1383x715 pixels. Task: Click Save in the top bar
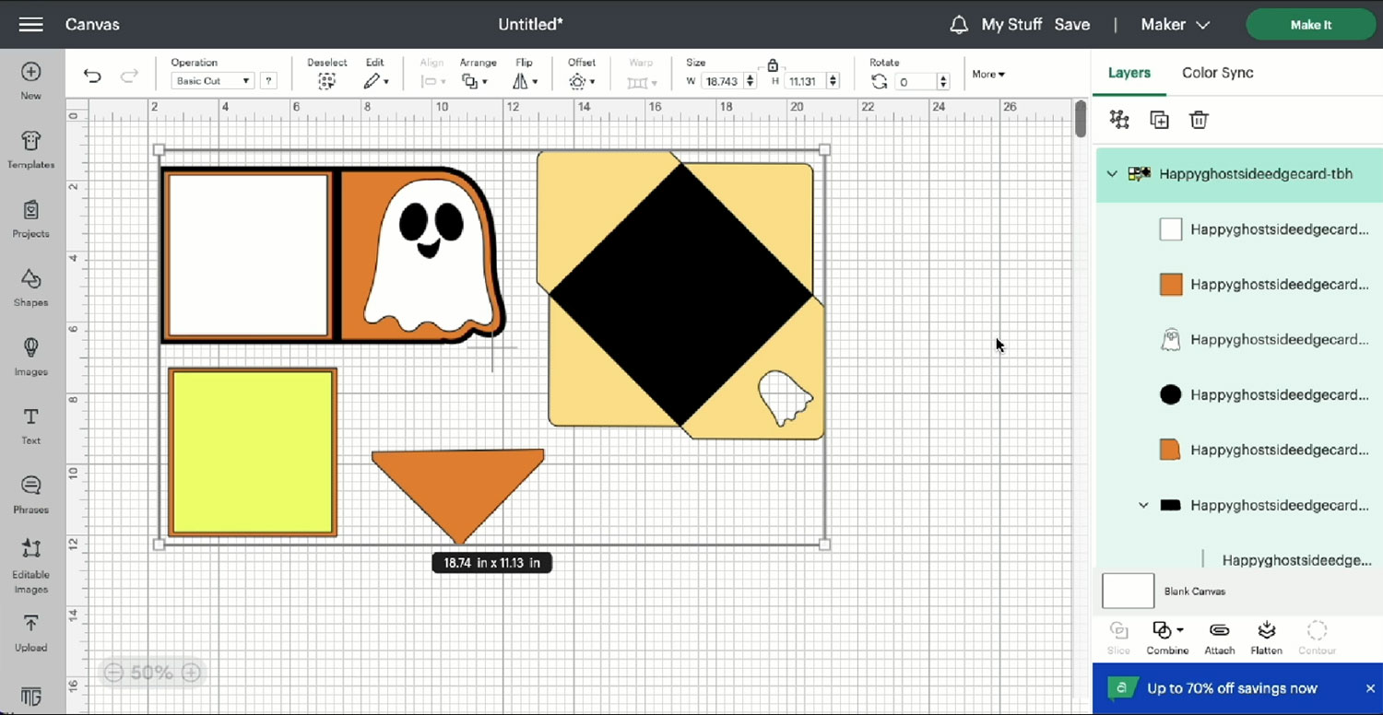tap(1072, 25)
